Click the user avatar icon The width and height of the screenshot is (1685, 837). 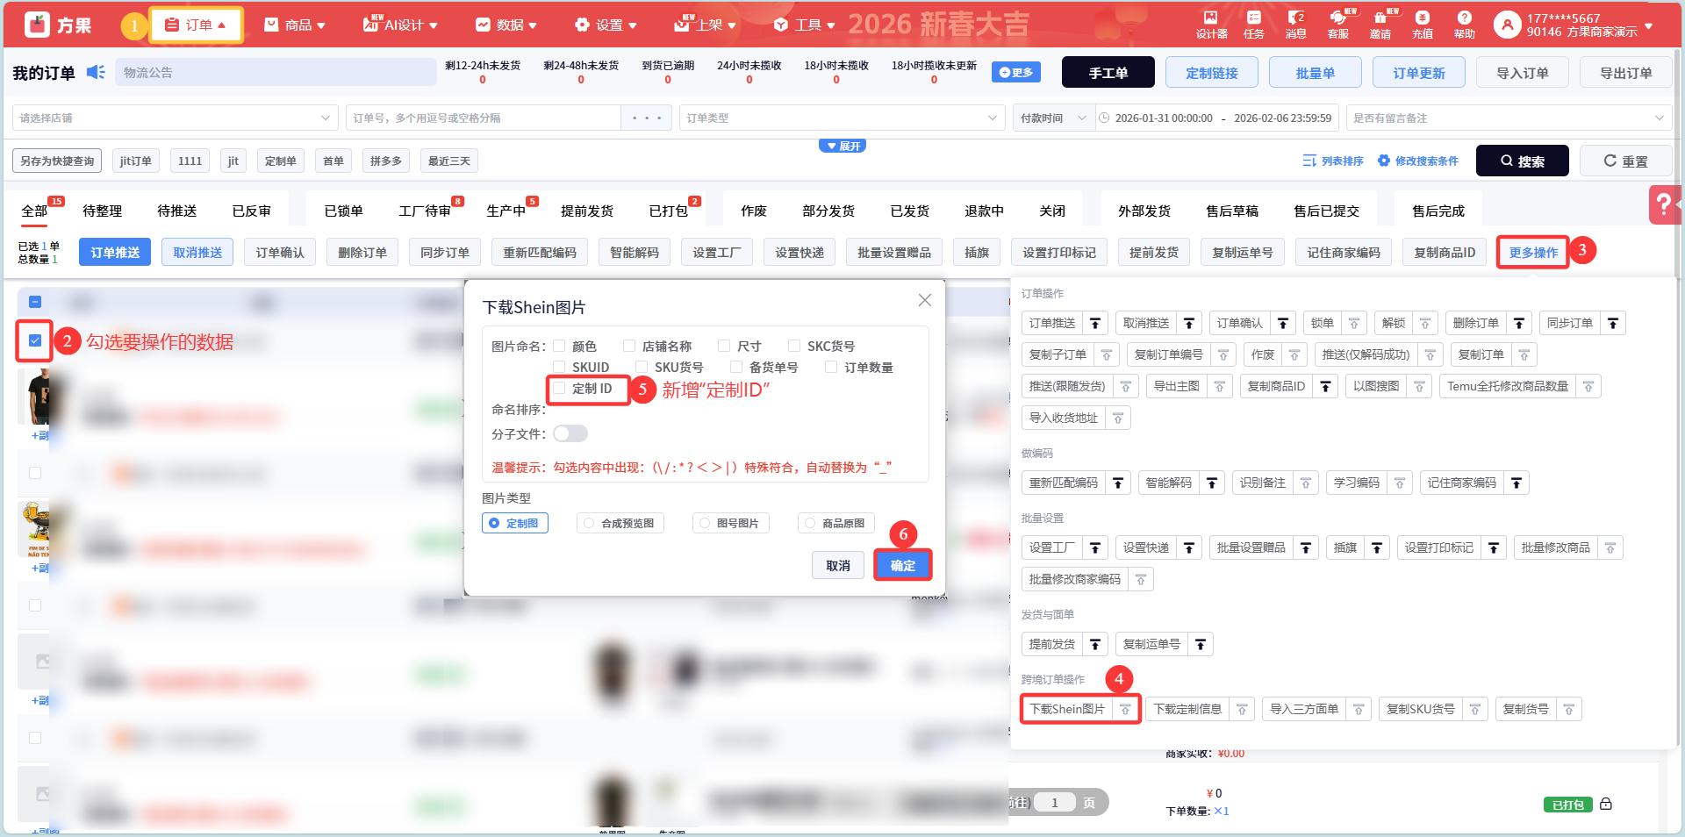(x=1507, y=25)
